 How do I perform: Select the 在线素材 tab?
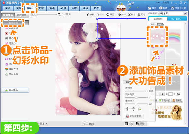158,19
